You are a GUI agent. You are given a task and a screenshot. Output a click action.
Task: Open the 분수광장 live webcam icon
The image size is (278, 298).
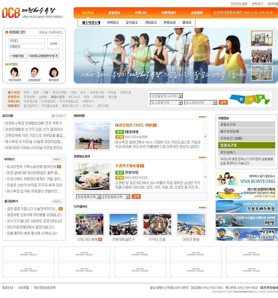(x=54, y=72)
